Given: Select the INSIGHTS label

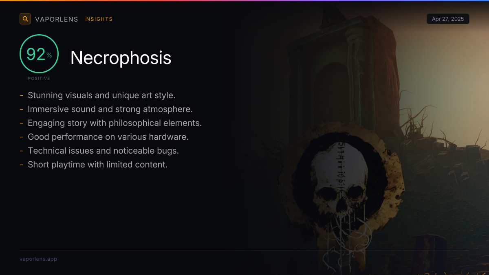Looking at the screenshot, I should click(99, 19).
